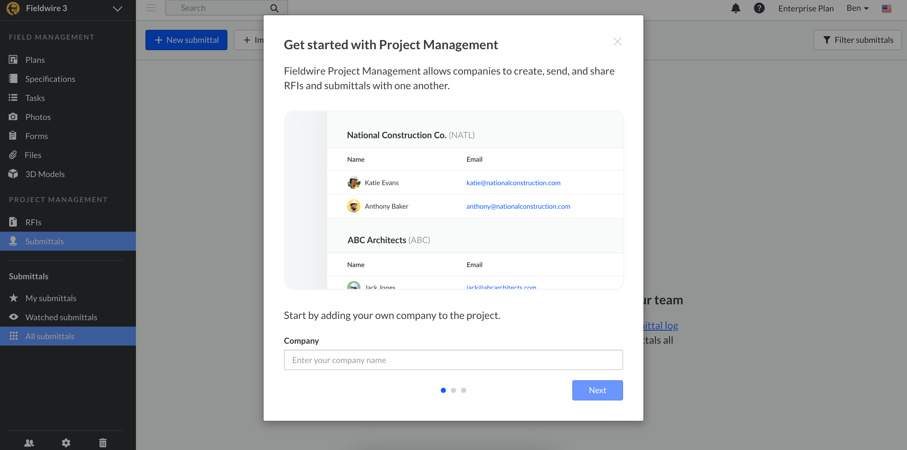Select the US flag language icon

[x=886, y=9]
